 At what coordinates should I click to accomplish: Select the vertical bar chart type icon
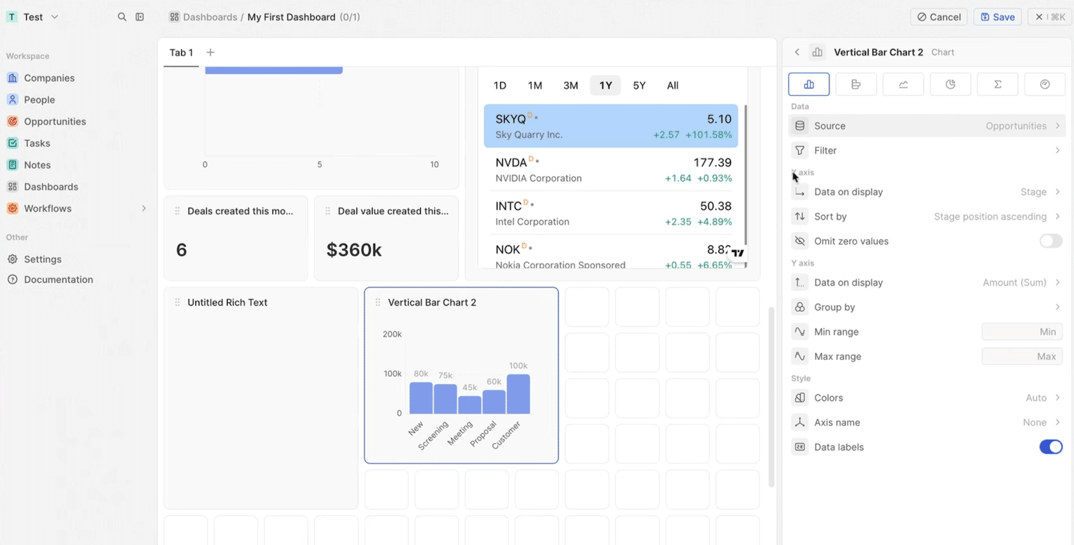point(809,84)
